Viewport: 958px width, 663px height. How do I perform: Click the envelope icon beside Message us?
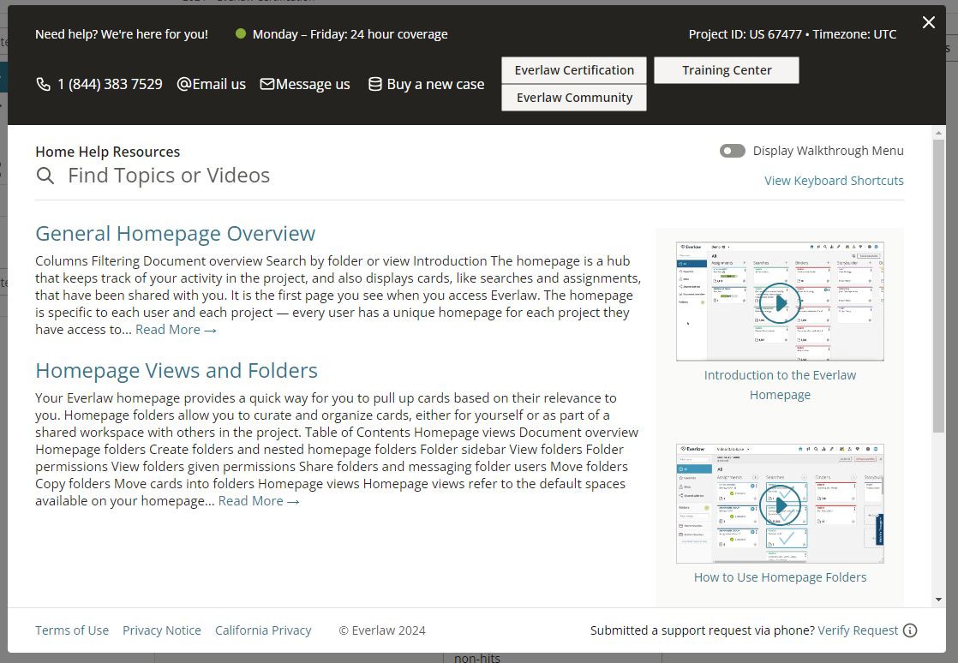pyautogui.click(x=267, y=84)
